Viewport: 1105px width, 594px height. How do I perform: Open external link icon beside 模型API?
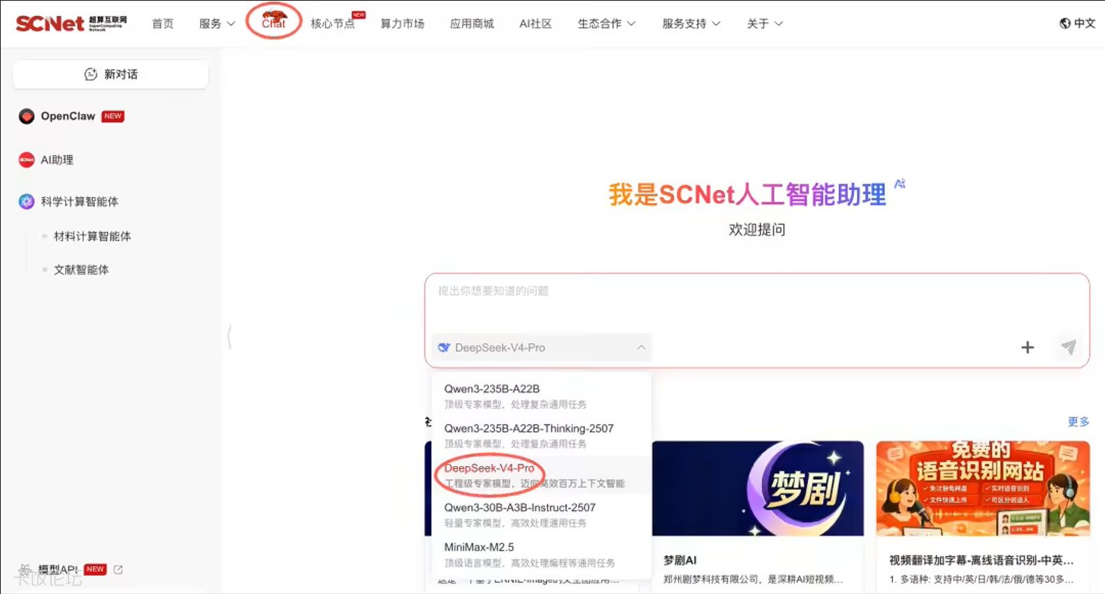tap(118, 570)
